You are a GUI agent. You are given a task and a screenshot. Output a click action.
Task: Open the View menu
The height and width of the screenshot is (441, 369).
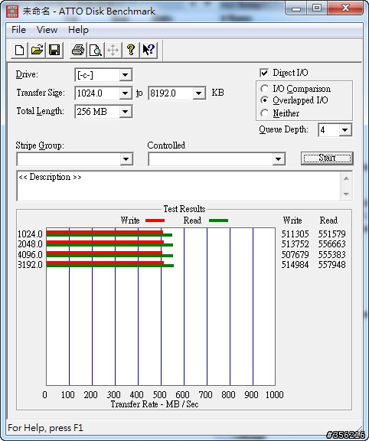pyautogui.click(x=47, y=30)
